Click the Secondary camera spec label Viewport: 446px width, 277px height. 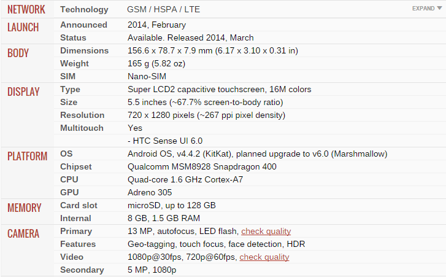(81, 270)
